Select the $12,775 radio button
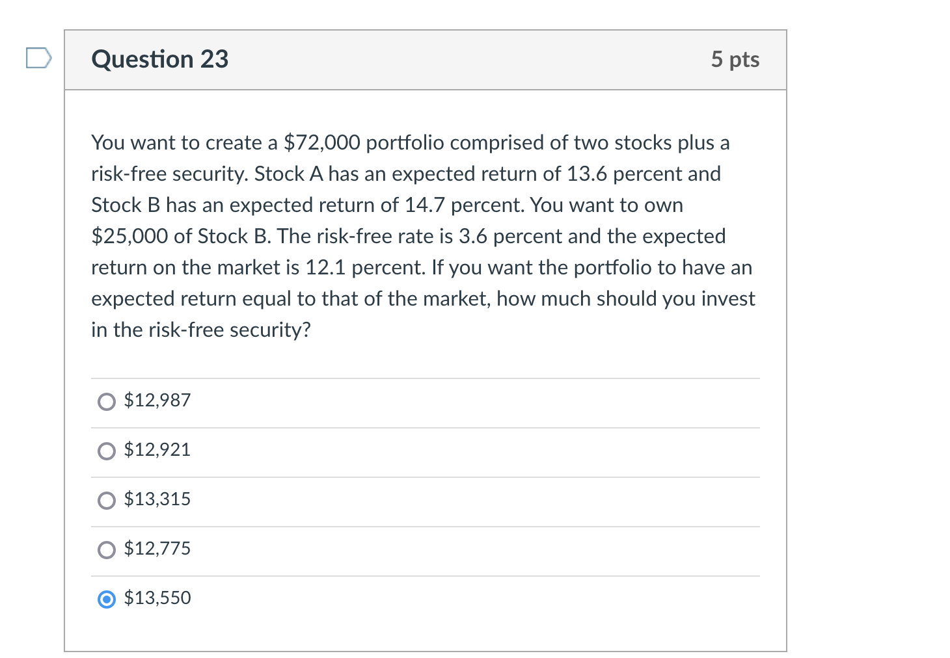950x658 pixels. 106,549
